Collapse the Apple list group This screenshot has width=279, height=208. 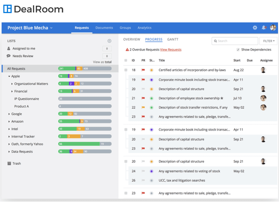pyautogui.click(x=9, y=76)
